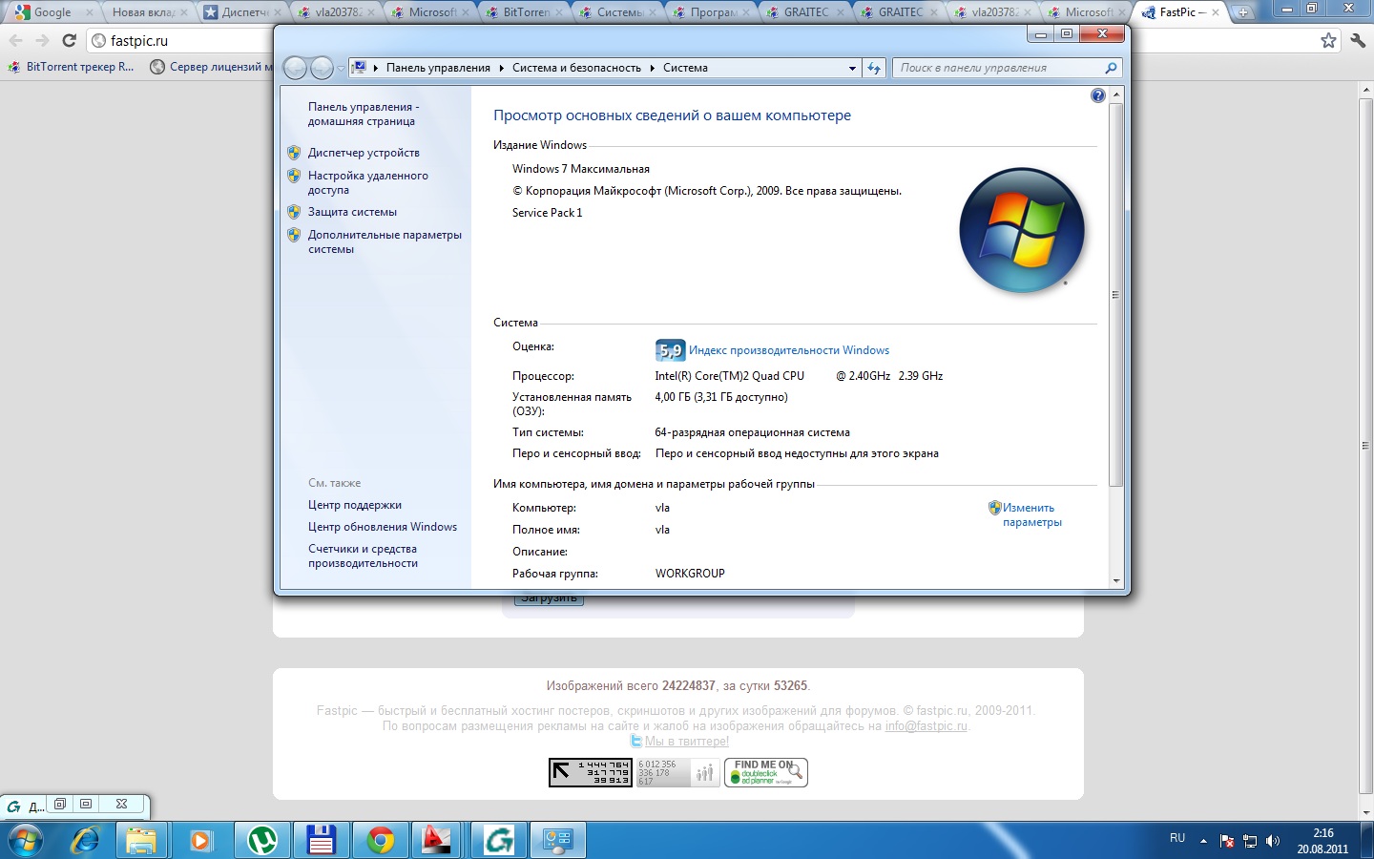Open 'Мы в твиттере!' link
Viewport: 1374px width, 859px height.
click(x=686, y=742)
